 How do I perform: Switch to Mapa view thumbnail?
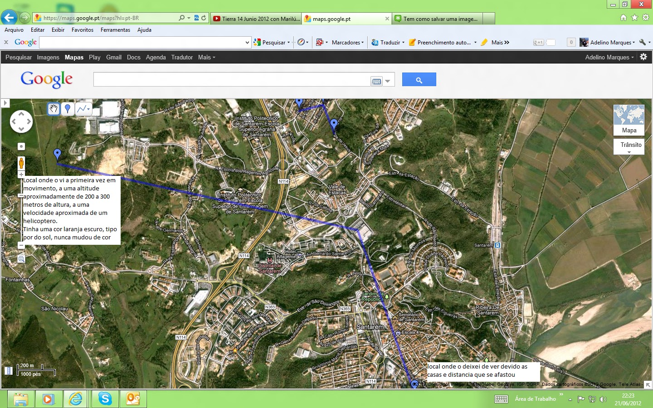[629, 120]
